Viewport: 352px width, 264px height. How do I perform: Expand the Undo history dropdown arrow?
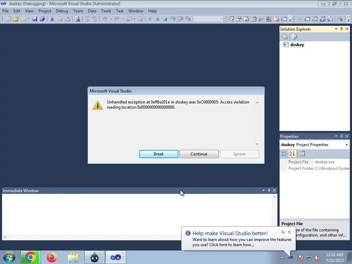(x=111, y=19)
